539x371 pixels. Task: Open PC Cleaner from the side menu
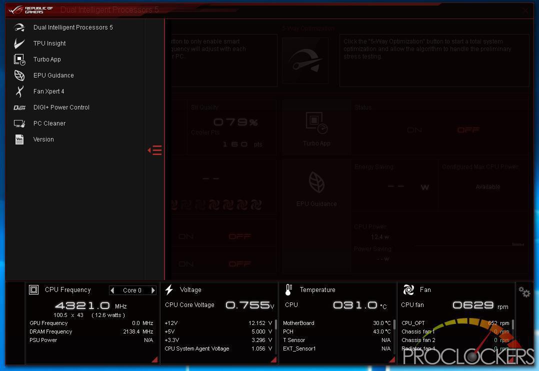pos(49,123)
